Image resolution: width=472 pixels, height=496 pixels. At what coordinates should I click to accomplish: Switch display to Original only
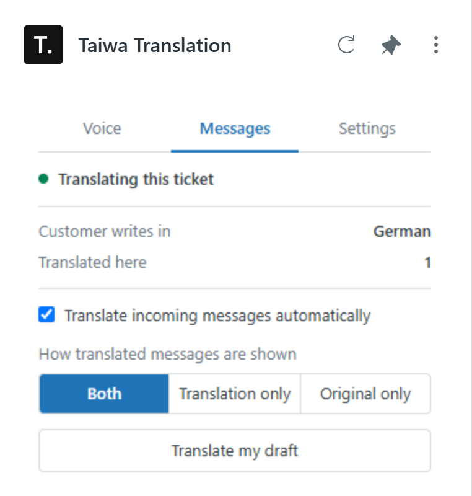pyautogui.click(x=365, y=394)
